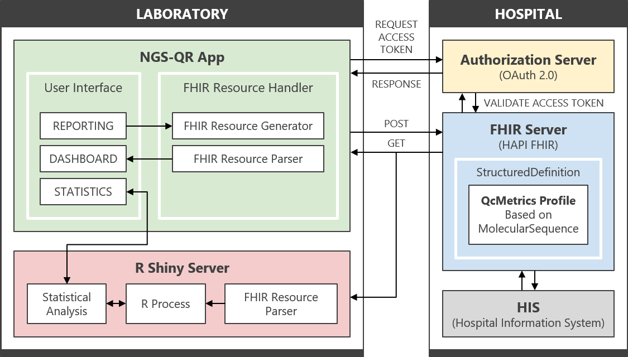Image resolution: width=628 pixels, height=357 pixels.
Task: Click the FHIR Server title text
Action: tap(528, 130)
